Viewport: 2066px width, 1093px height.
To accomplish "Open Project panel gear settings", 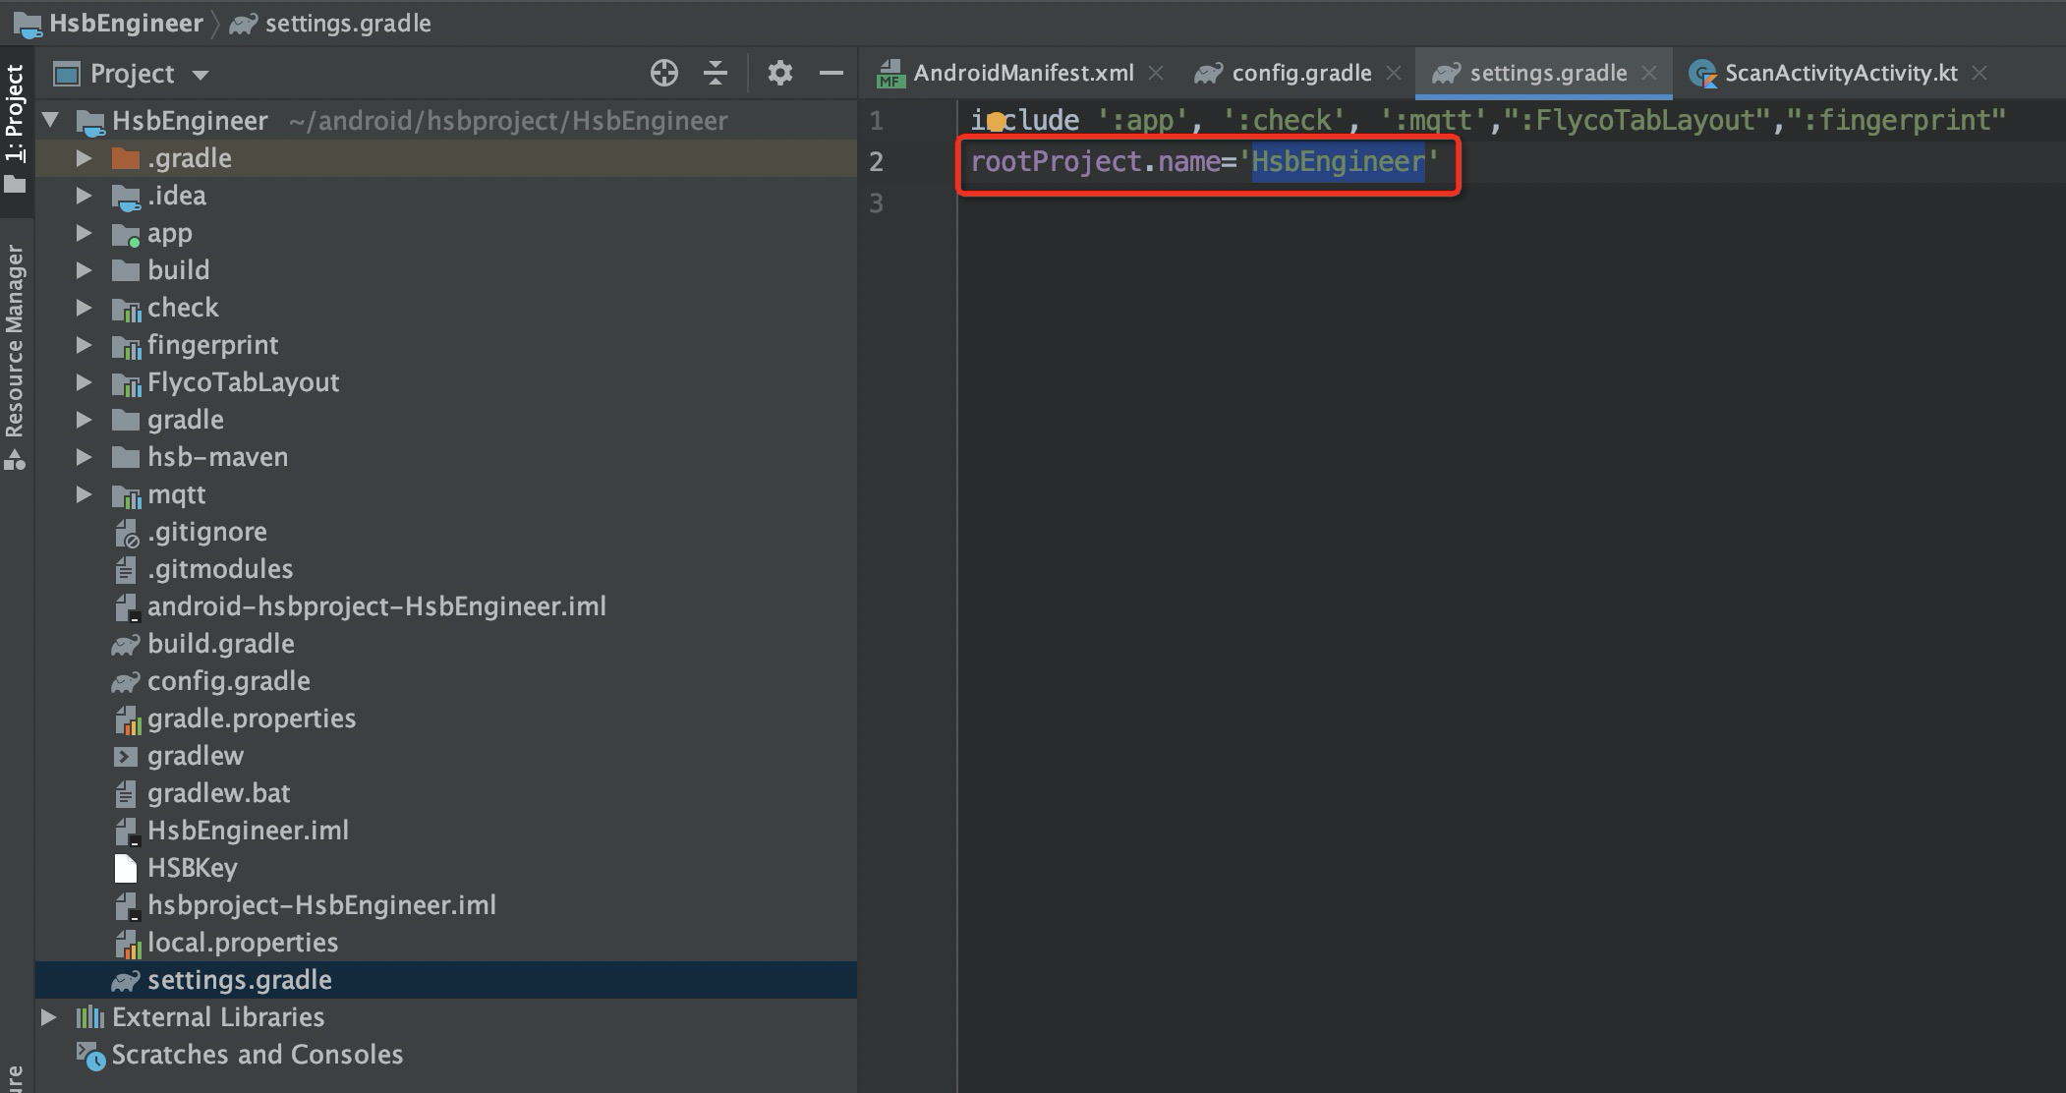I will (779, 73).
